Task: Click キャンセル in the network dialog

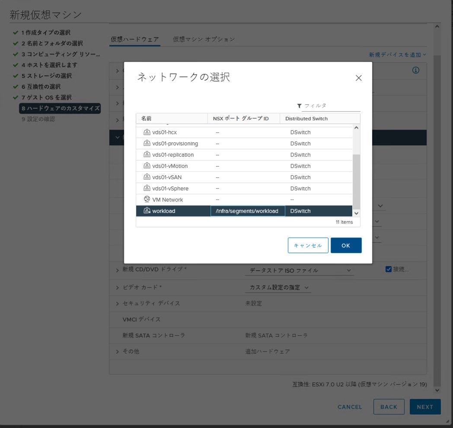Action: 307,245
